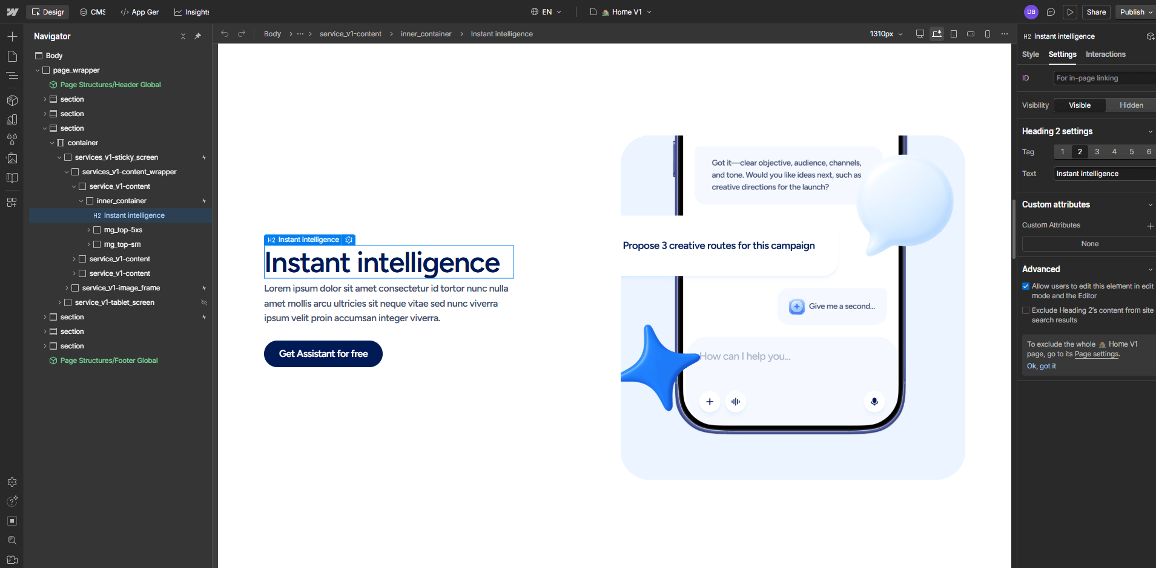Toggle the Navigator panel icon in sidebar
Screen dimensions: 1156x568
click(12, 76)
